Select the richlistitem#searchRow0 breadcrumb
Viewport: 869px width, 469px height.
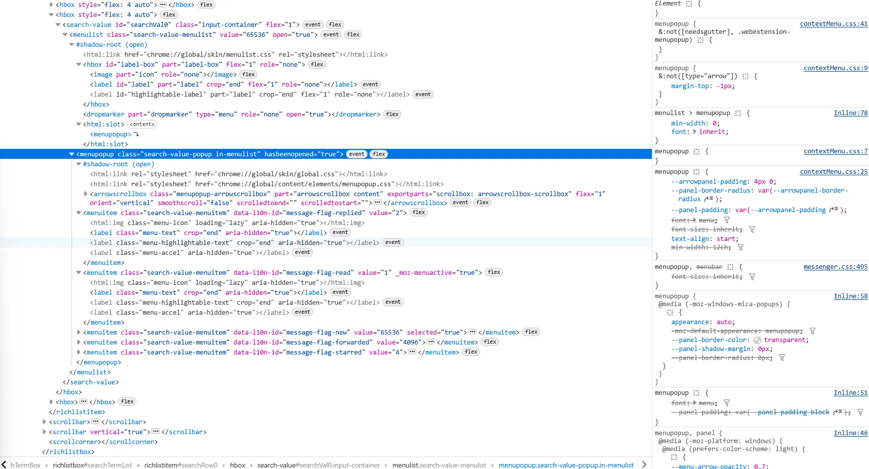coord(181,465)
